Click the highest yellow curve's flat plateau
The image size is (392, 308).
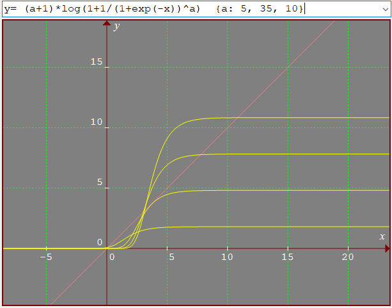pyautogui.click(x=307, y=118)
